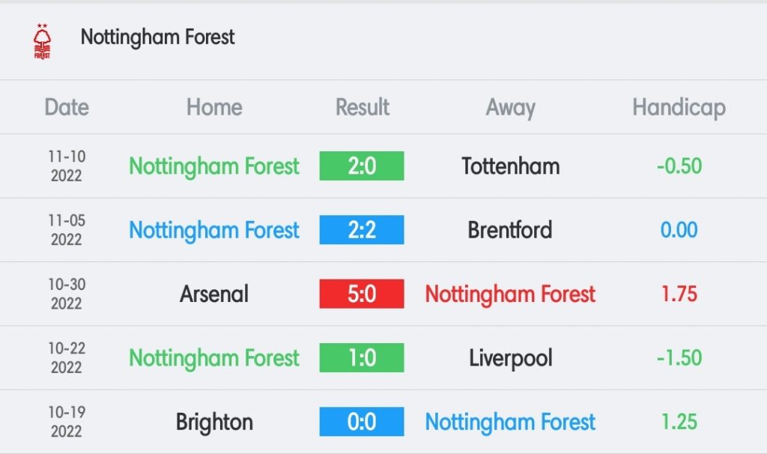Select the Handicap column header
This screenshot has width=767, height=454.
pos(679,108)
